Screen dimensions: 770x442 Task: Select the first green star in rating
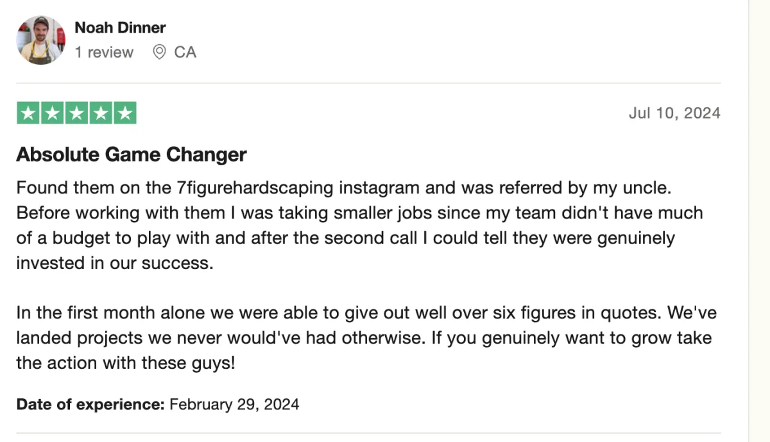pyautogui.click(x=28, y=113)
